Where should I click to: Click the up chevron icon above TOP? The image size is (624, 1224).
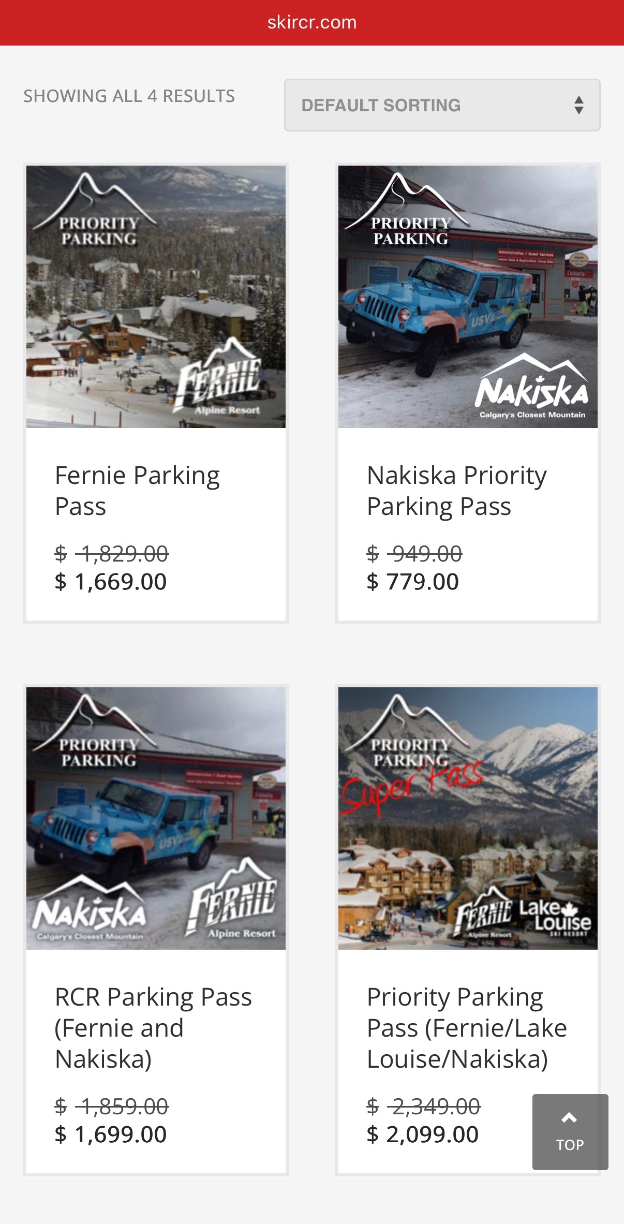coord(569,1118)
